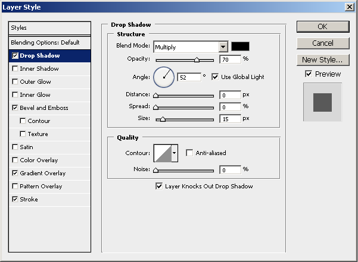
Task: Toggle Use Global Light checkbox
Action: coord(215,77)
